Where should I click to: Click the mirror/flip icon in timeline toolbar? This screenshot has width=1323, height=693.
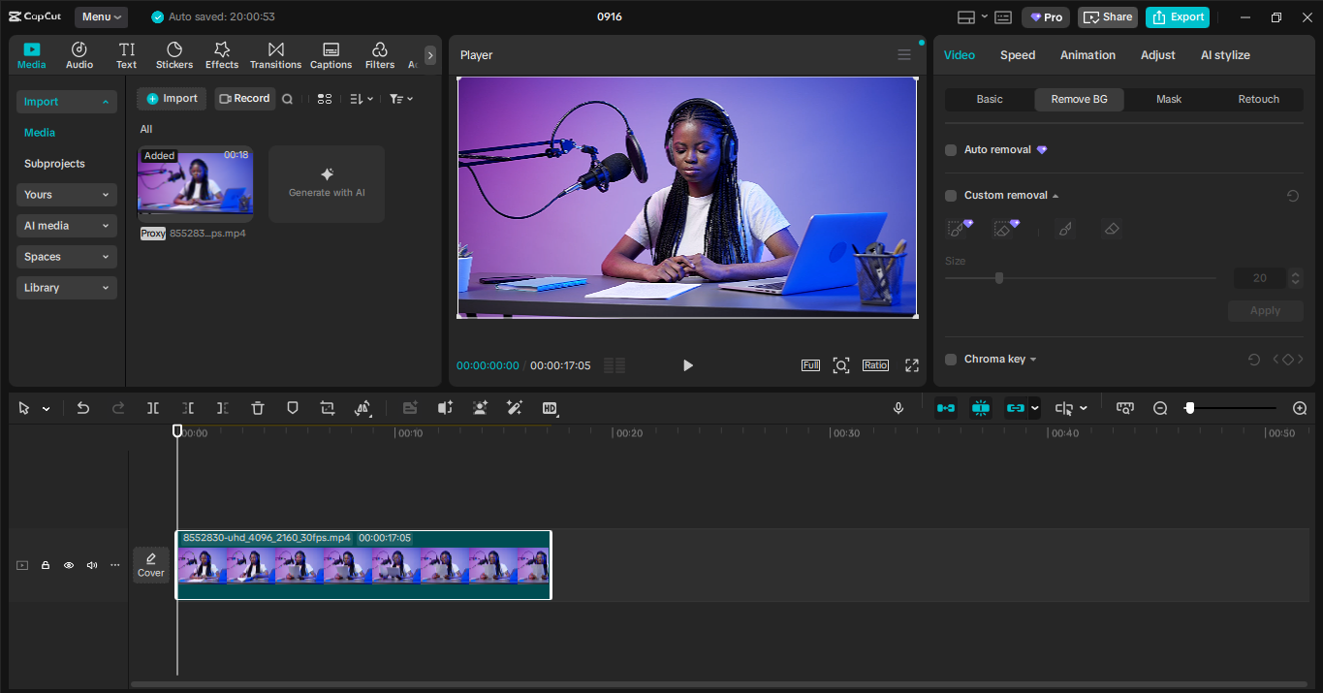click(362, 408)
